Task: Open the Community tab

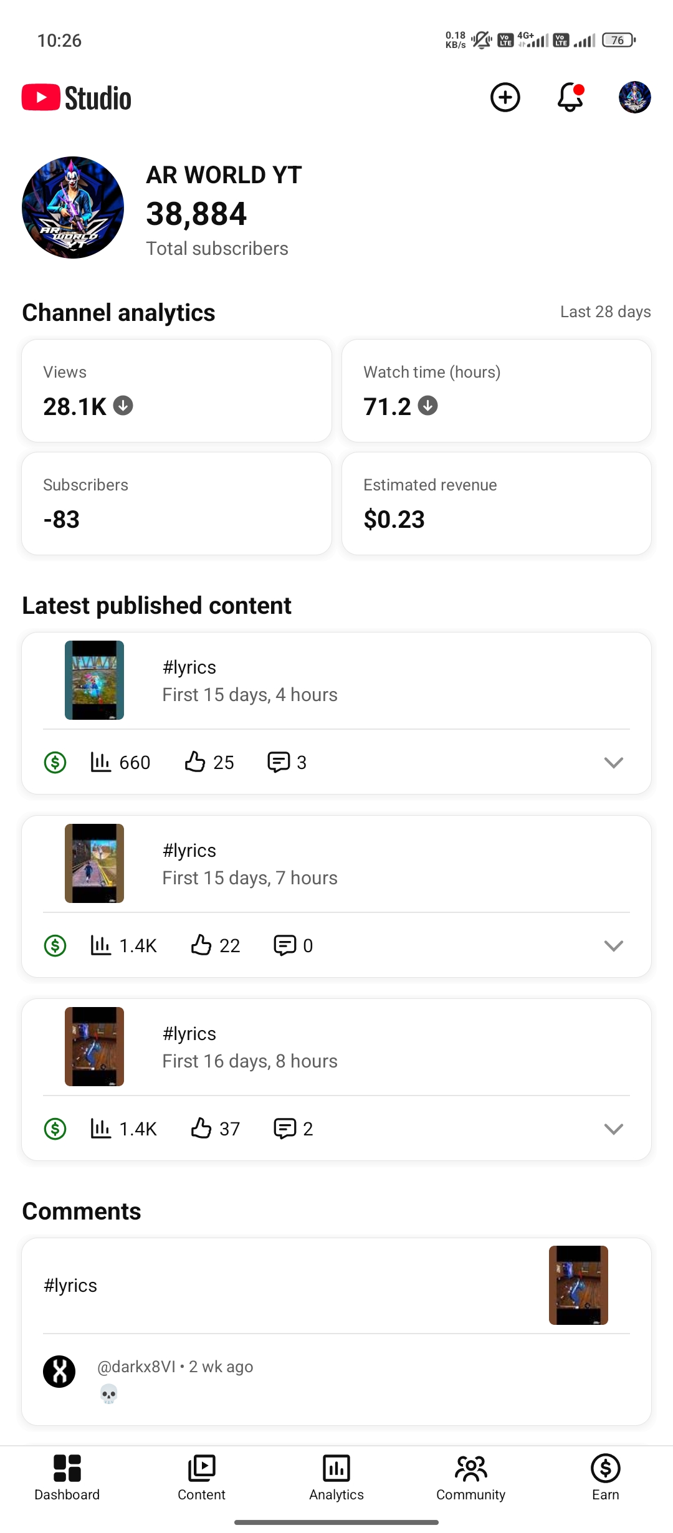Action: [471, 1477]
